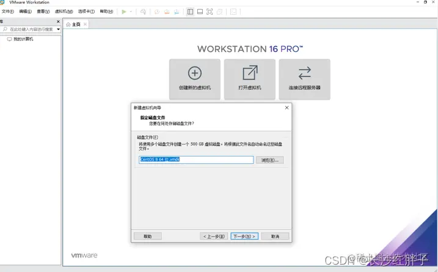Close the 主页 tab

[x=85, y=24]
